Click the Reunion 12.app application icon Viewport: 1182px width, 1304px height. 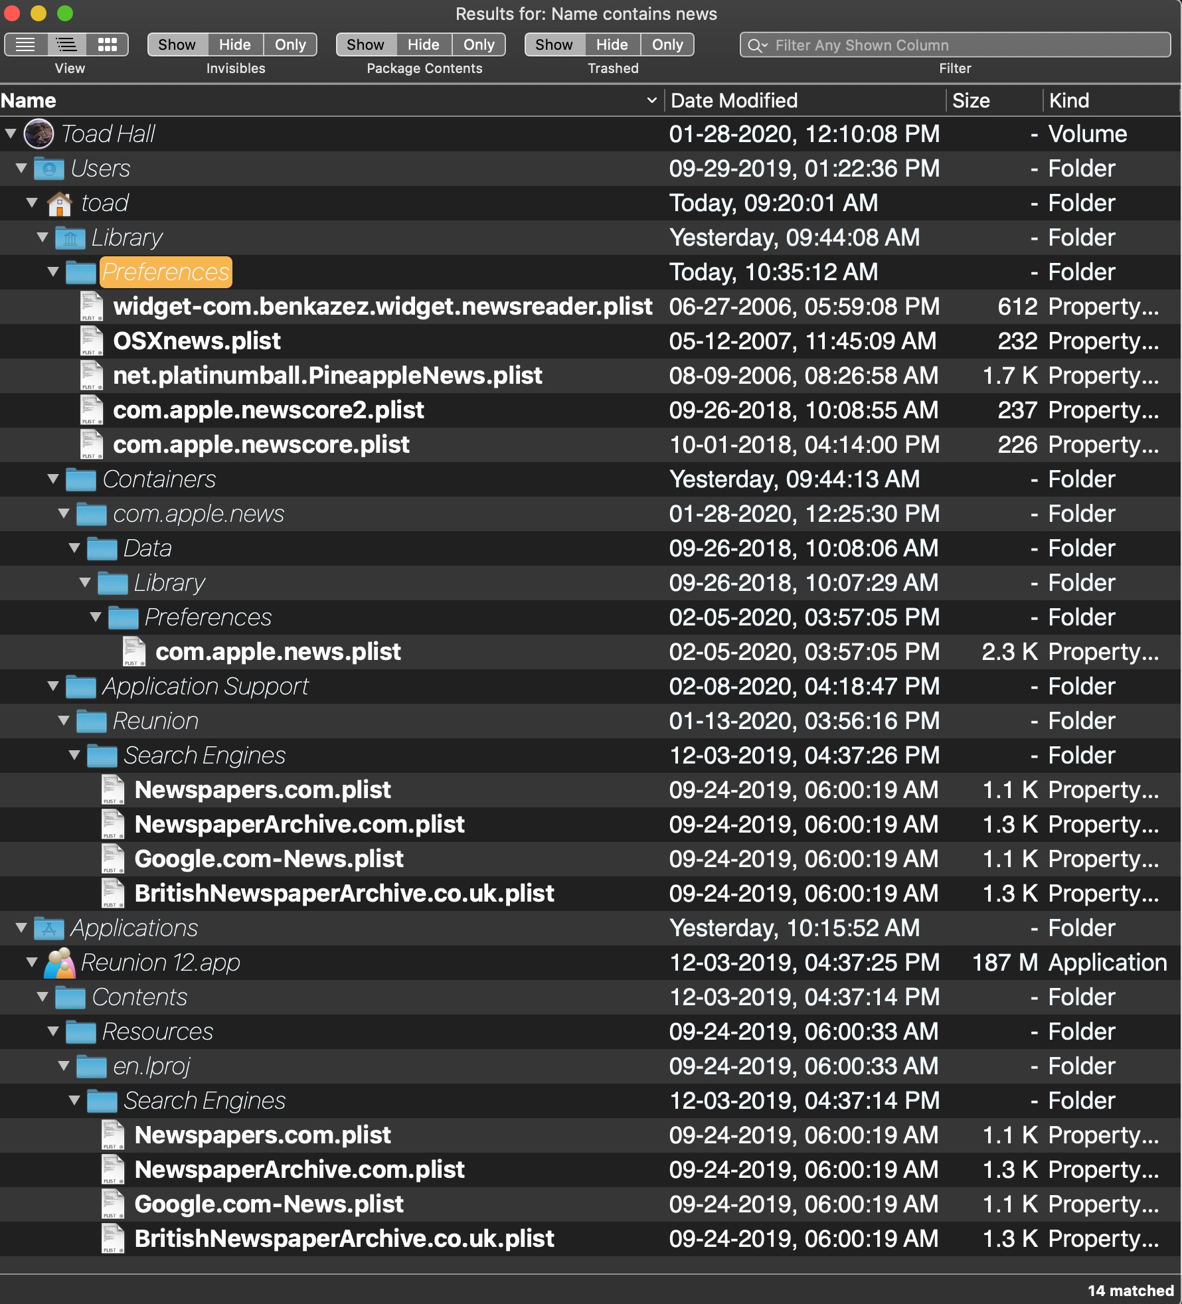click(60, 963)
